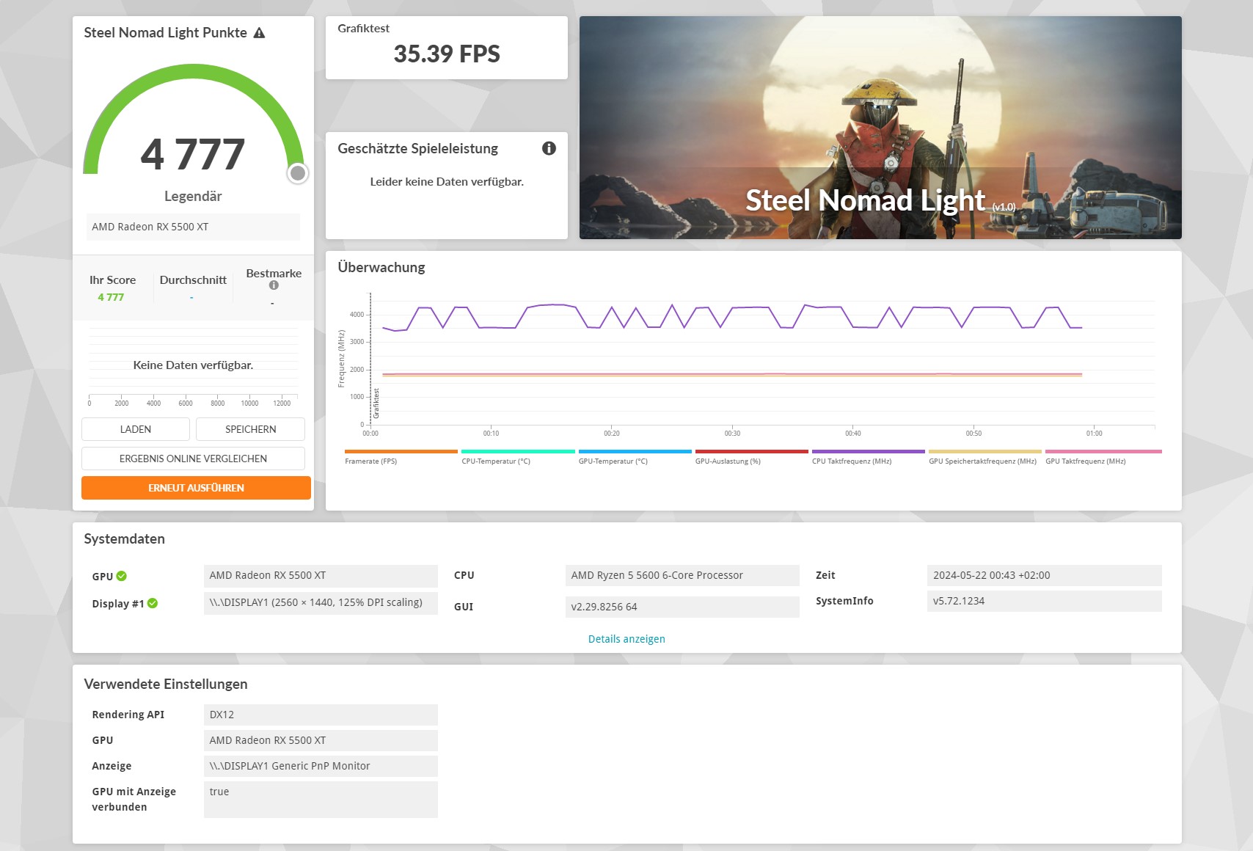Toggle the CPU Taktfrequenz (MHz) legend series
The width and height of the screenshot is (1253, 851).
click(x=868, y=456)
